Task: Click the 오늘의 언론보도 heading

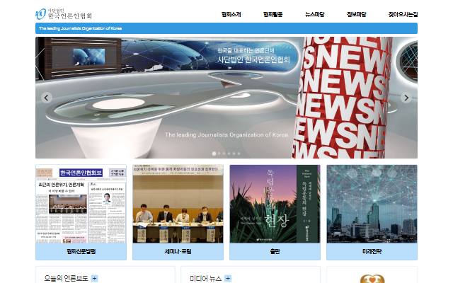Action: 66,278
